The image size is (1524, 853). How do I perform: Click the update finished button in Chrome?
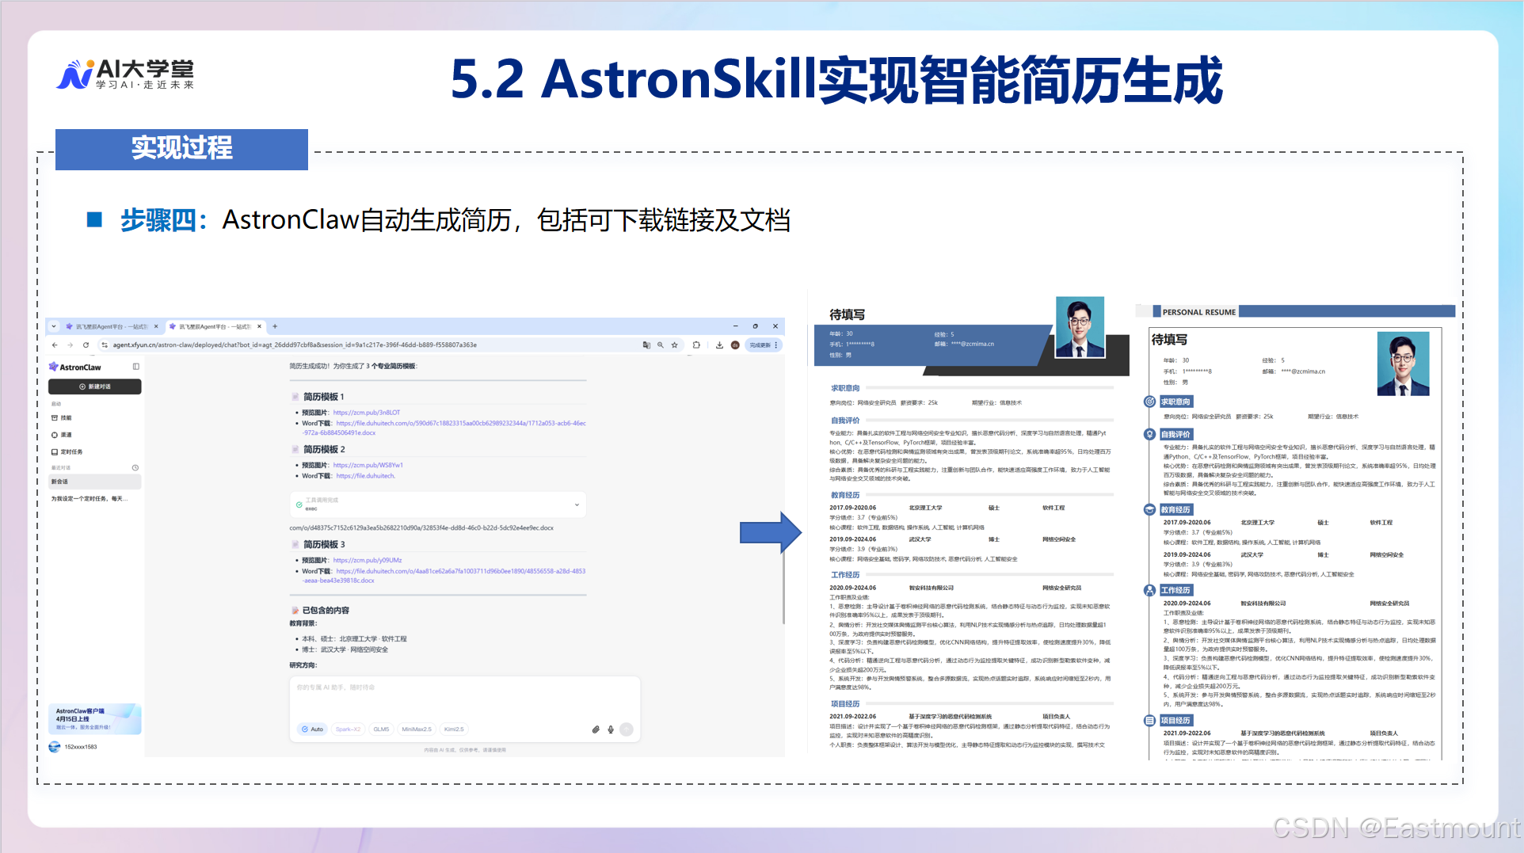pyautogui.click(x=764, y=345)
